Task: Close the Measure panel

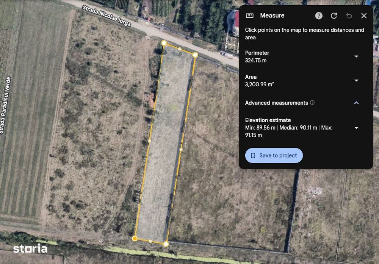Action: [x=364, y=16]
